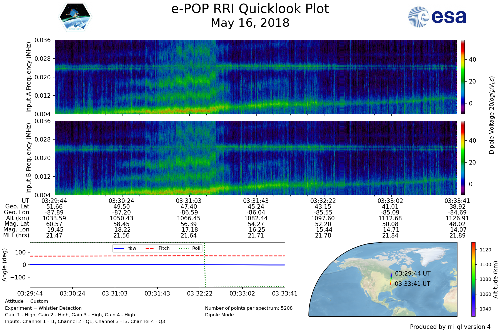Click the "Number of points per spectrum" text

249,308
